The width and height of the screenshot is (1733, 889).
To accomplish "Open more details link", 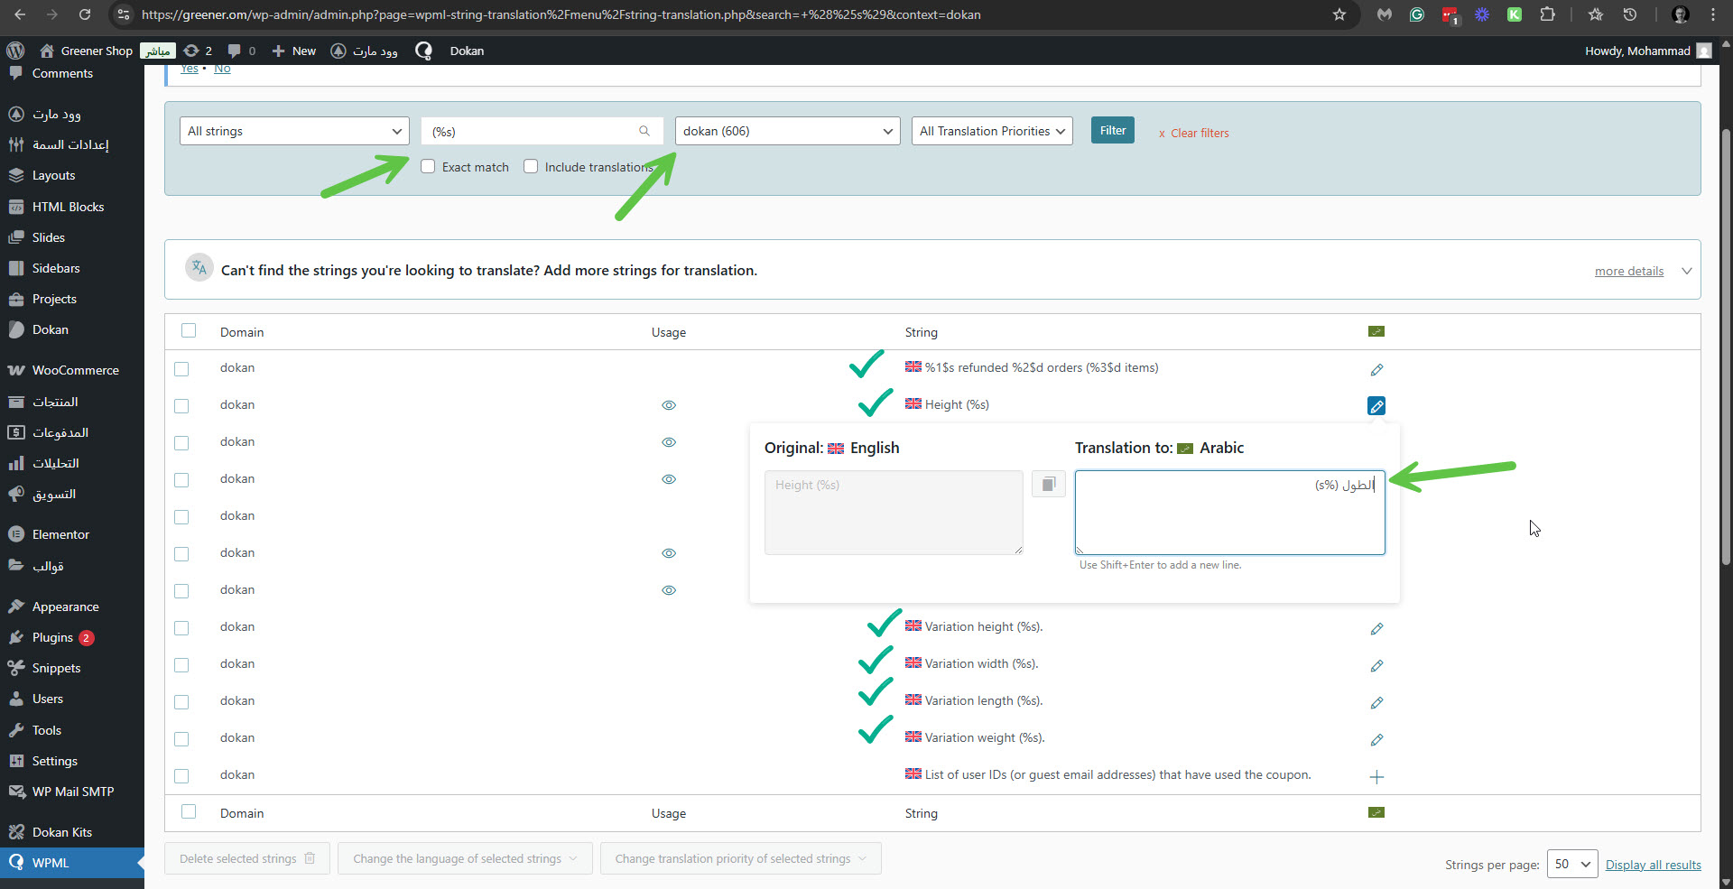I will [1629, 271].
